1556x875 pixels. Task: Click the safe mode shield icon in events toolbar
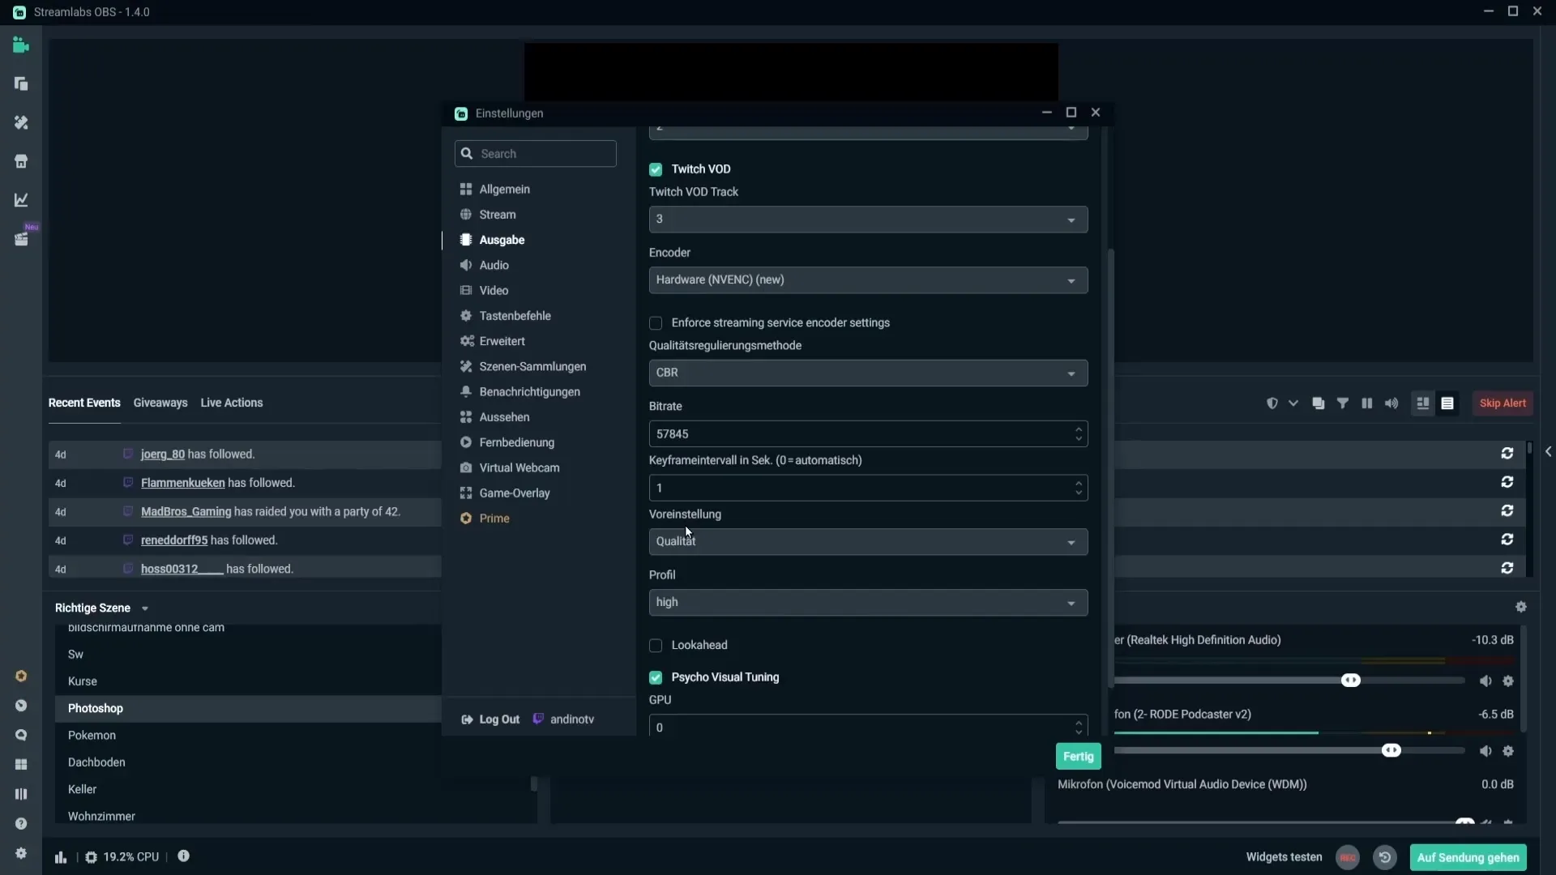pyautogui.click(x=1272, y=403)
